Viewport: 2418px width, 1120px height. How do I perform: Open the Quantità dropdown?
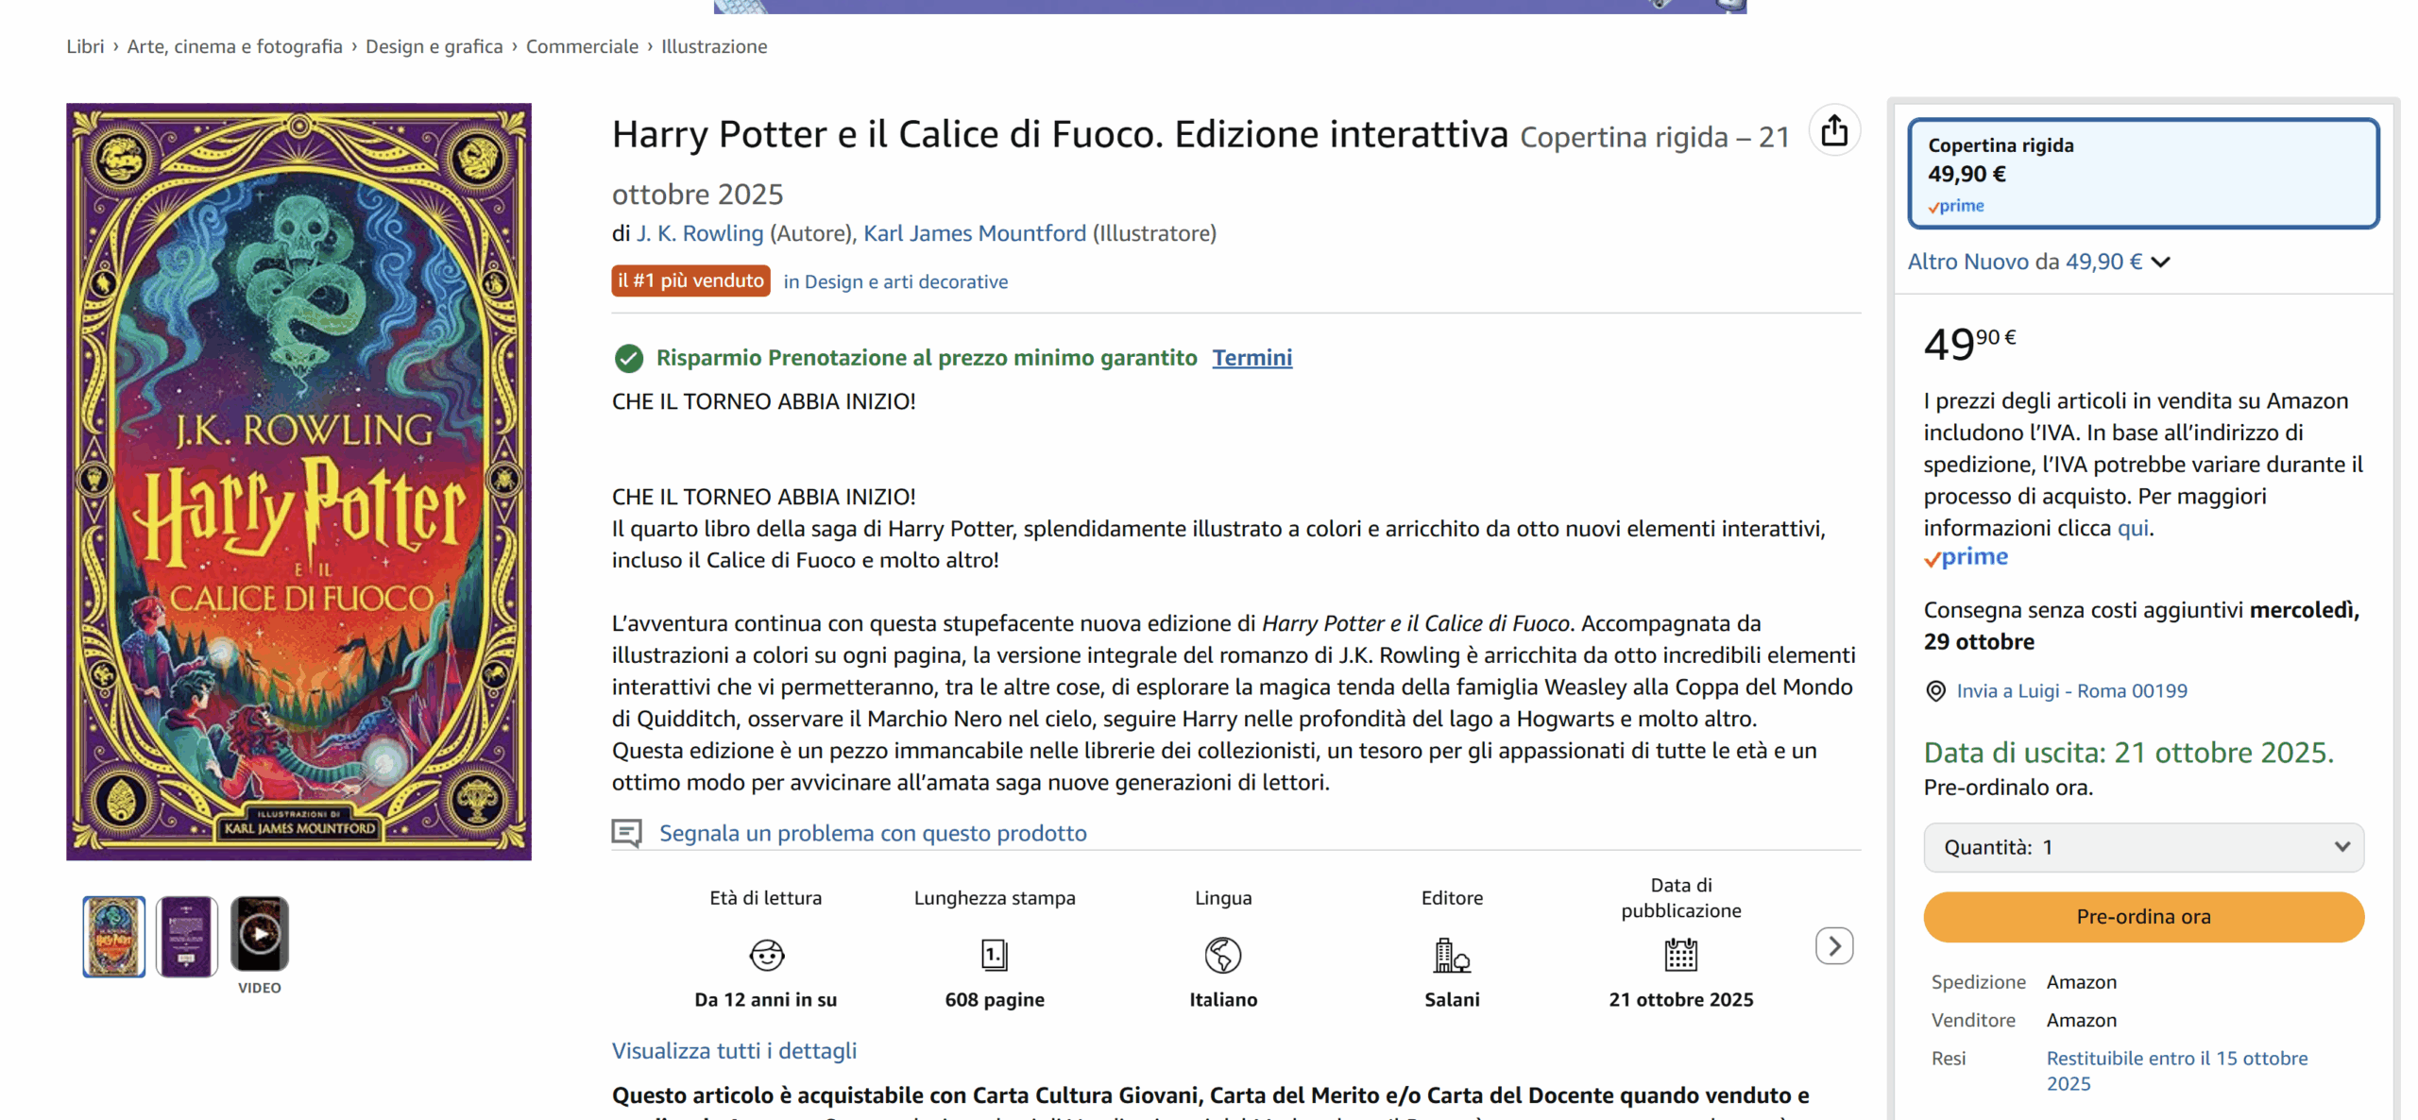[2143, 847]
